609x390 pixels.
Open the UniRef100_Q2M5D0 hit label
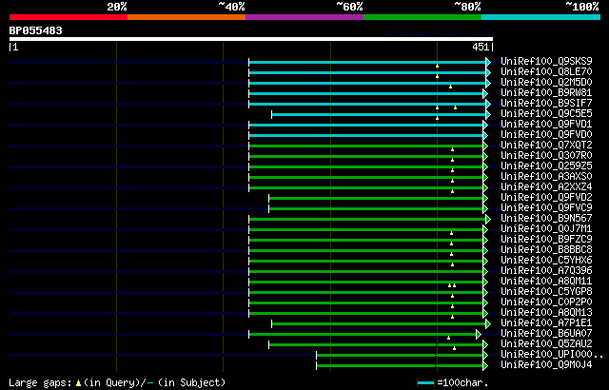(x=546, y=82)
